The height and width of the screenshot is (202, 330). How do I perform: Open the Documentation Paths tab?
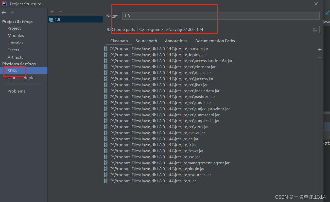[x=215, y=41]
